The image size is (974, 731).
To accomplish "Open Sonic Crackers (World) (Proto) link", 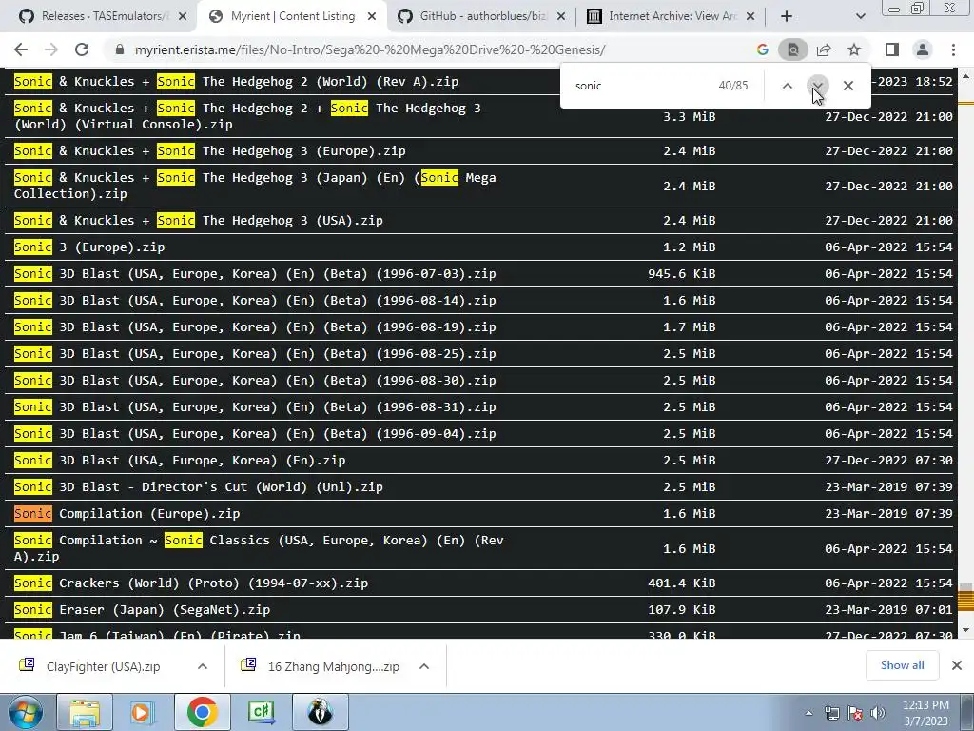I will pos(190,583).
